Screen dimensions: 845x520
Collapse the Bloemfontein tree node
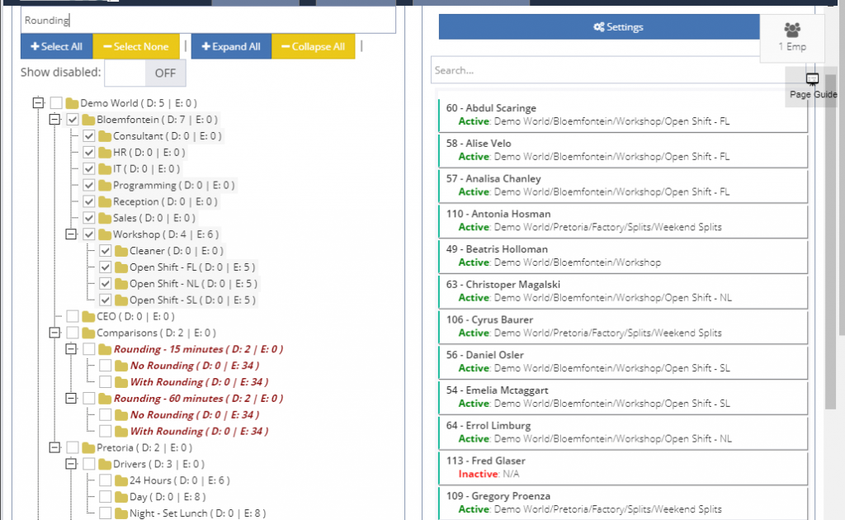54,120
